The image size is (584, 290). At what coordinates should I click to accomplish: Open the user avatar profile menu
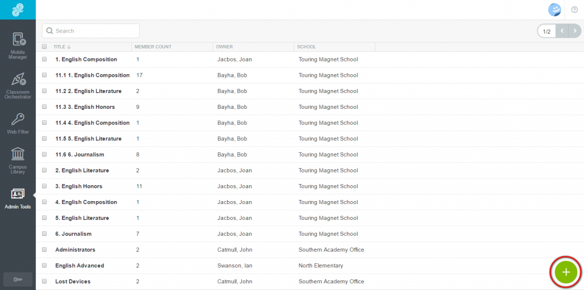click(554, 10)
